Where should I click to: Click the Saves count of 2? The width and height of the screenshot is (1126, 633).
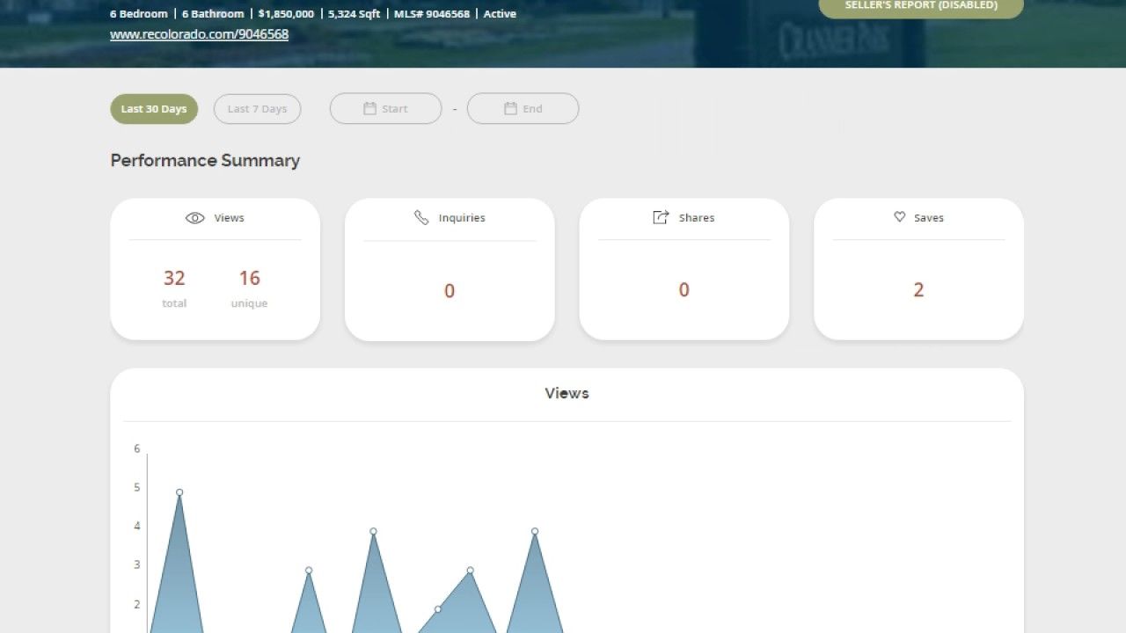click(x=918, y=290)
